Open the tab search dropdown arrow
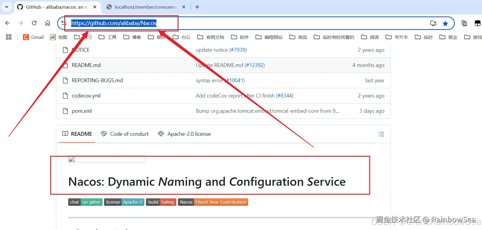482x230 pixels. (x=7, y=7)
